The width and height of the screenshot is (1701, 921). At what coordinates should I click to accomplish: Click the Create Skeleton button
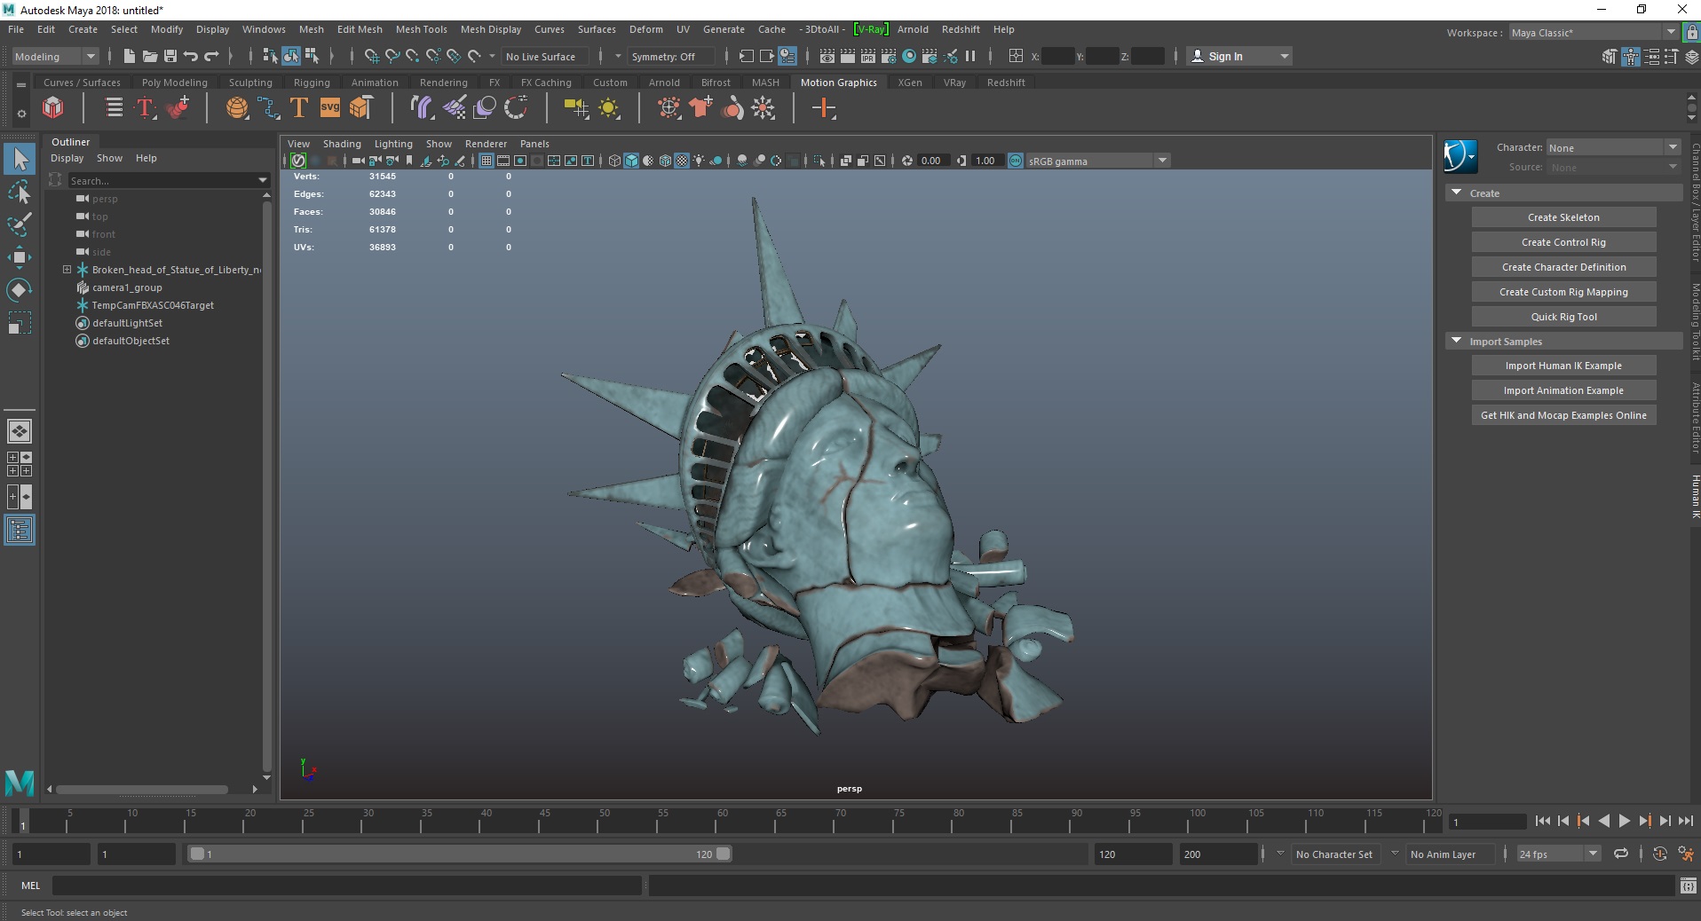(x=1563, y=217)
